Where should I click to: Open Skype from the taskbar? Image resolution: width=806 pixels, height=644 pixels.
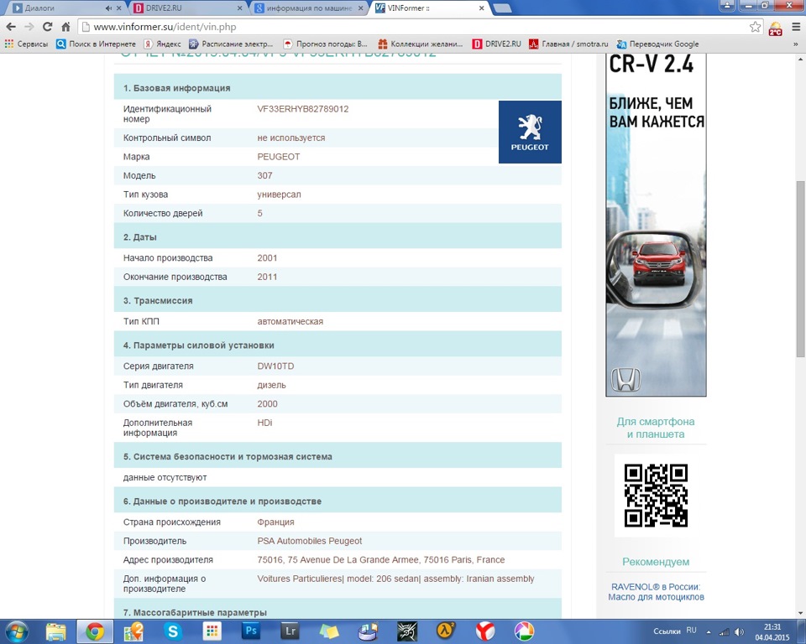tap(173, 631)
